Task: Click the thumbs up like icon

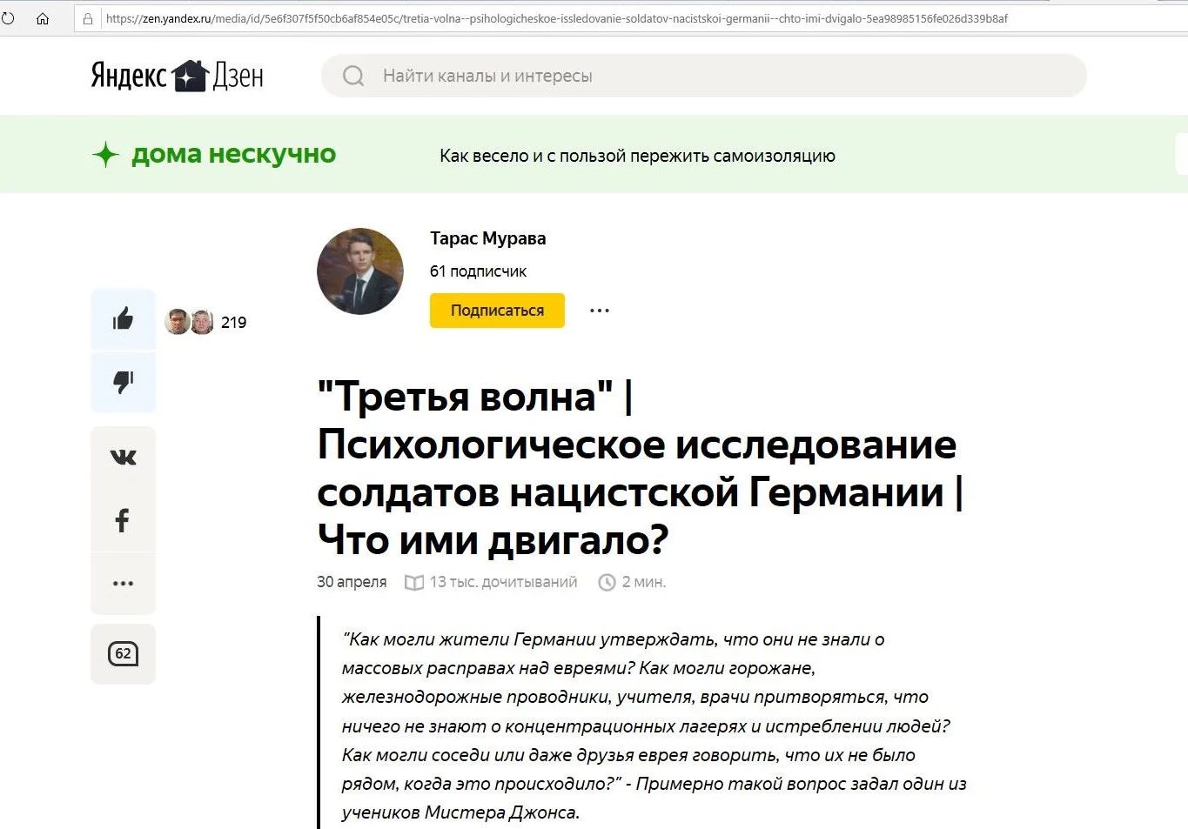Action: pyautogui.click(x=123, y=319)
